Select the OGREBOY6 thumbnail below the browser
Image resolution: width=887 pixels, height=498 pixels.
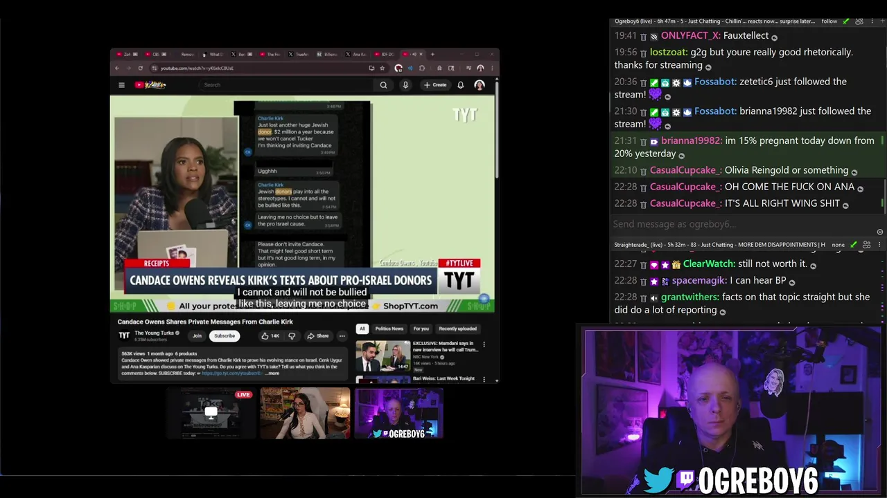(x=398, y=413)
